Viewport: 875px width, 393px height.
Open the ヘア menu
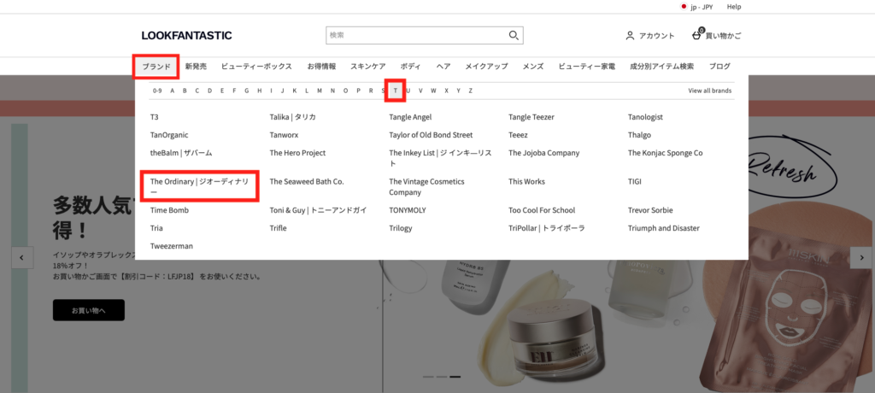(x=443, y=67)
